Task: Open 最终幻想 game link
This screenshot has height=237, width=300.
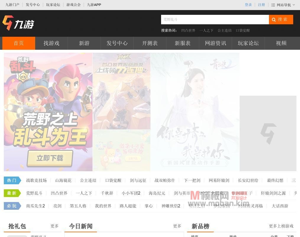Action: [x=275, y=180]
